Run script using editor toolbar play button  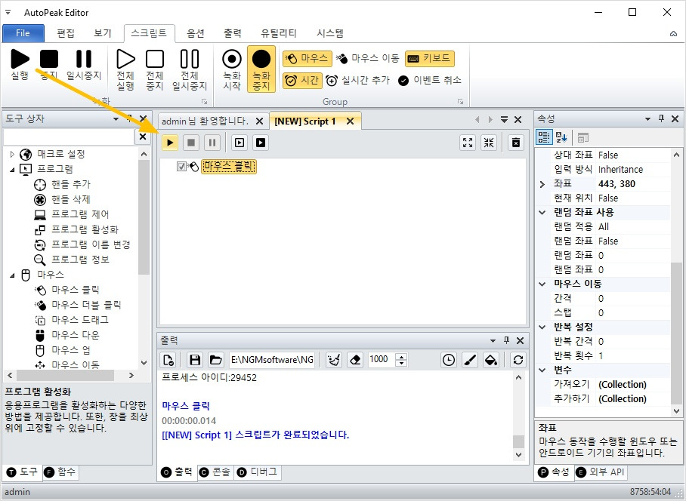point(170,143)
